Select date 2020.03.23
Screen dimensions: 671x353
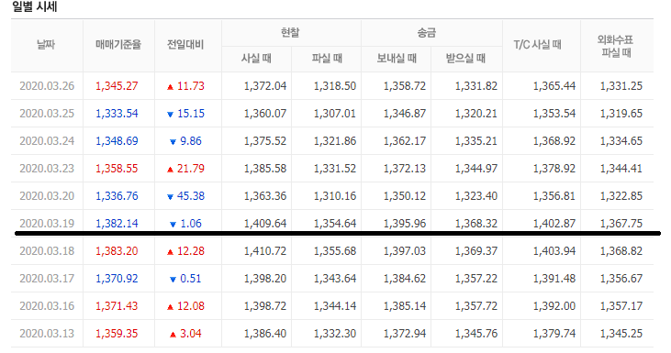coord(47,169)
